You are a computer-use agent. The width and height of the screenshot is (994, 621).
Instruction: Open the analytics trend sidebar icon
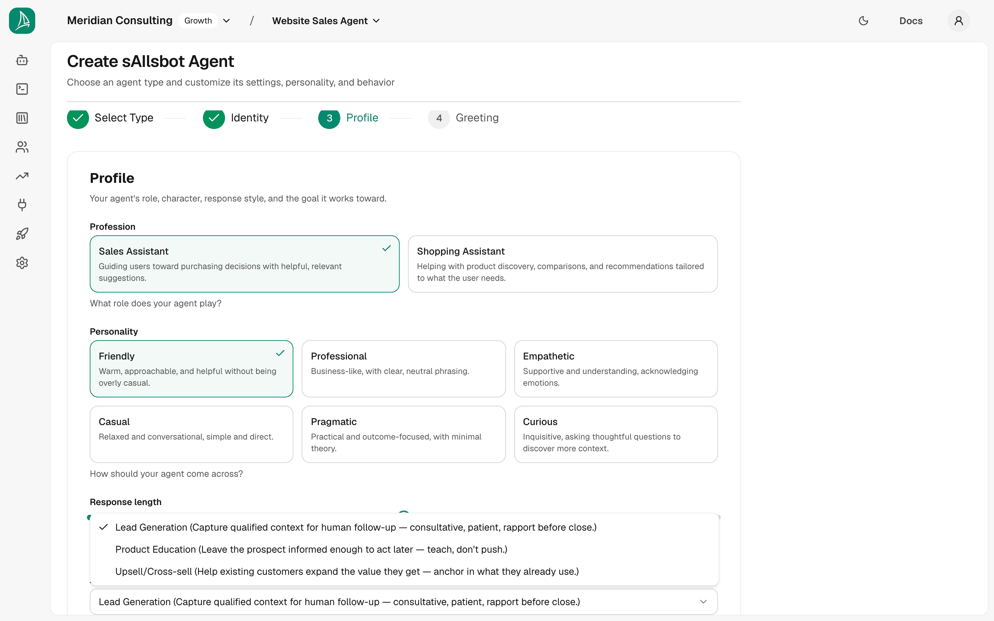point(22,176)
